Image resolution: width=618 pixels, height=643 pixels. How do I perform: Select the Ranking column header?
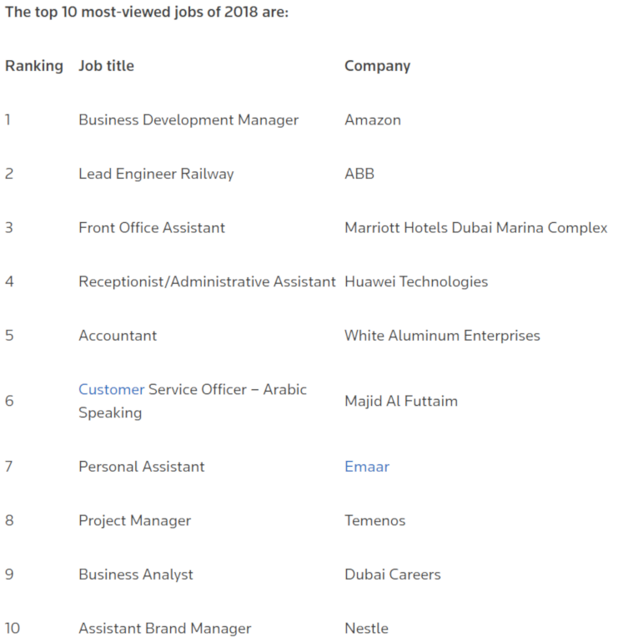[34, 66]
